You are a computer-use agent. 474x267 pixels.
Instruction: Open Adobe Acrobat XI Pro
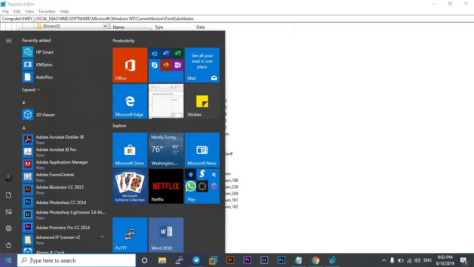(x=64, y=152)
